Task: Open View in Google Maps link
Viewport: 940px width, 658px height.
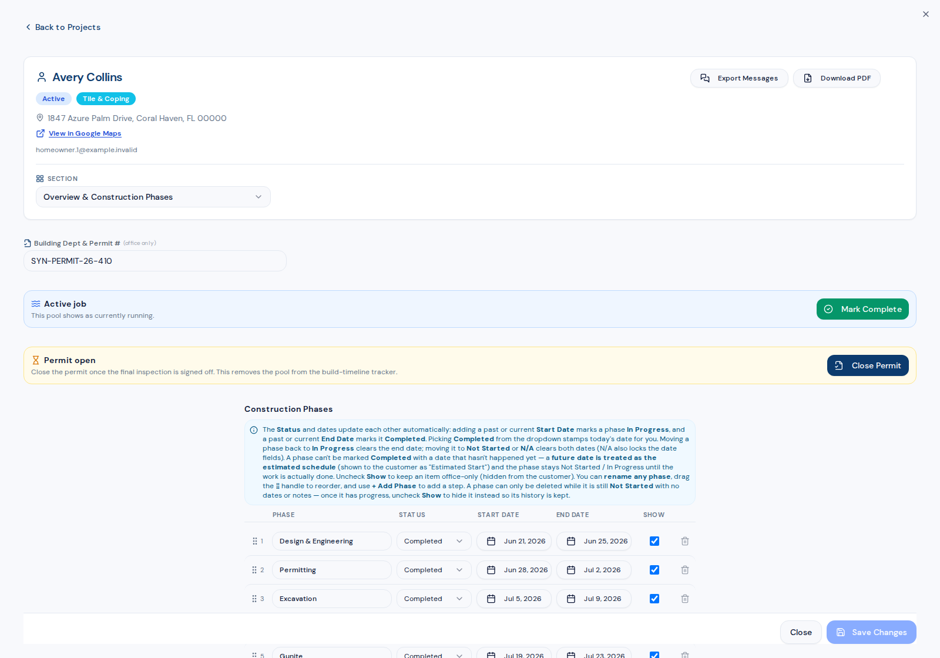Action: [x=85, y=133]
